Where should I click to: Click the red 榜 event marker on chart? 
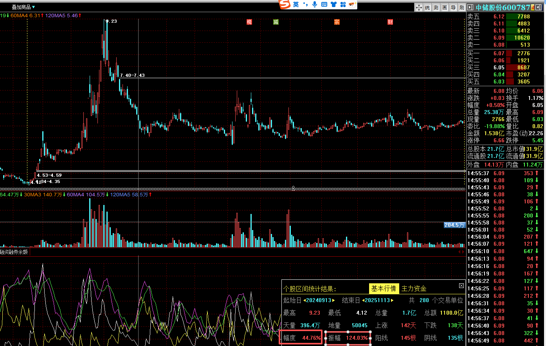249,22
